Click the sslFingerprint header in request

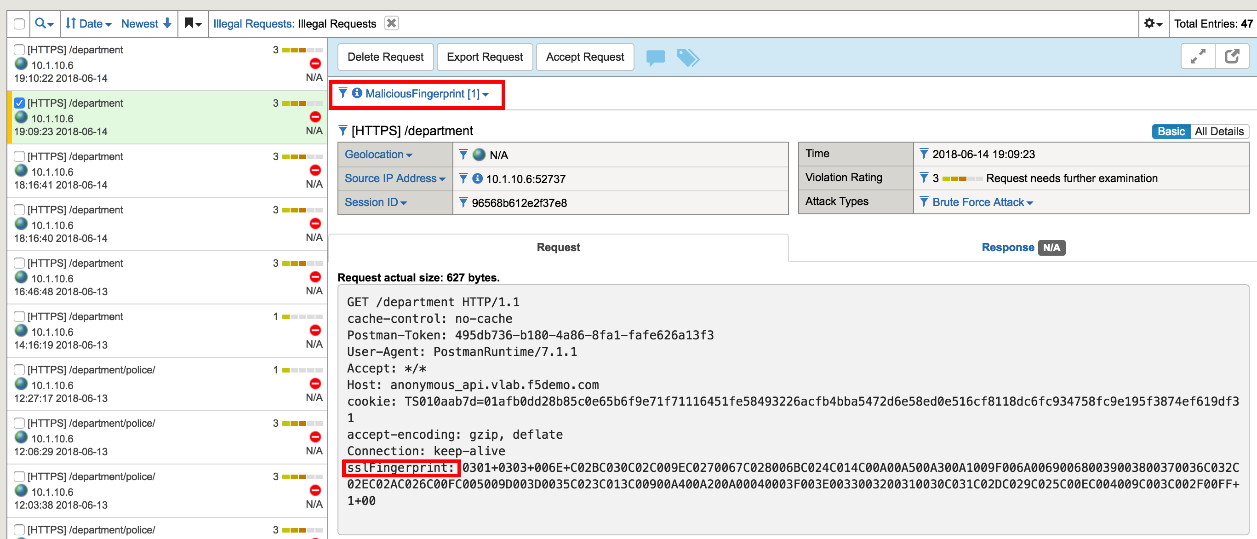point(400,468)
